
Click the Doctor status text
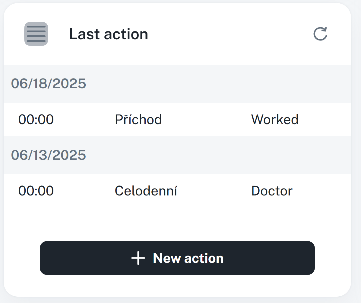click(x=272, y=191)
